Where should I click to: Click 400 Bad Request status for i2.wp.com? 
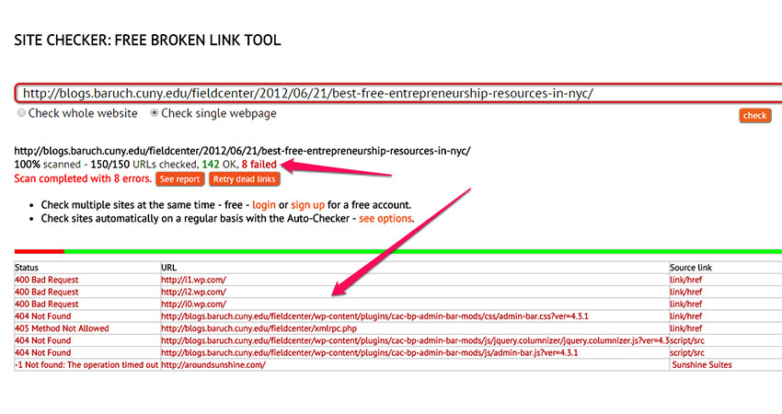click(x=46, y=292)
